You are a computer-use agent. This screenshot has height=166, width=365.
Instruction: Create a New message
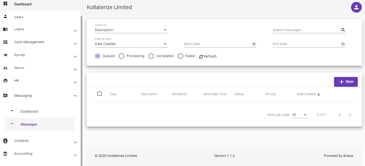point(346,82)
